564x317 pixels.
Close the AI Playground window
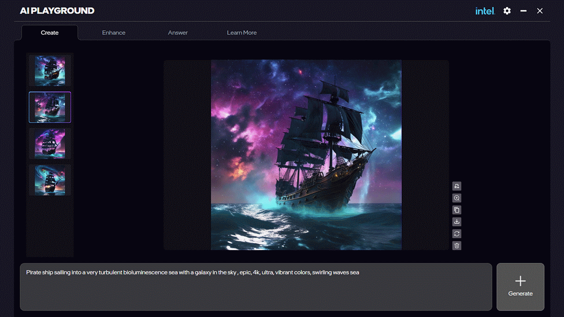coord(540,11)
